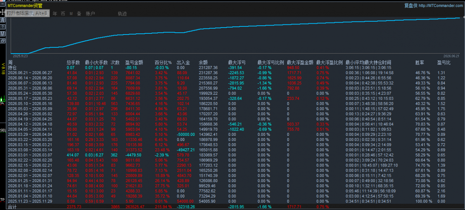Screen dimensions: 465x210
Task: Click the 2.16 profit-loss ratio cell
Action: (441, 191)
